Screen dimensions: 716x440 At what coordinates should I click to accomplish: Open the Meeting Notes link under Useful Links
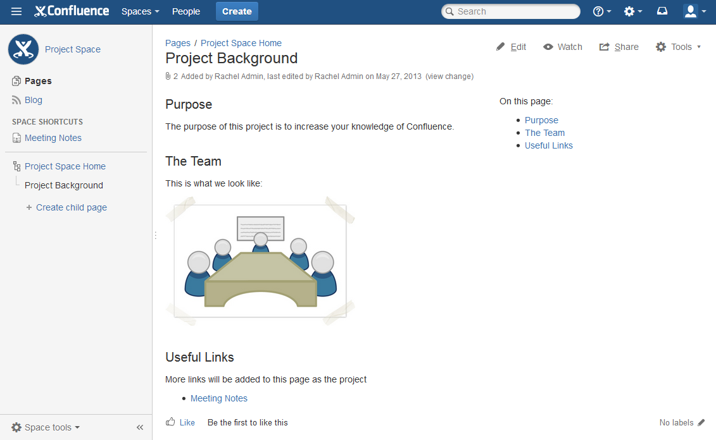[219, 398]
